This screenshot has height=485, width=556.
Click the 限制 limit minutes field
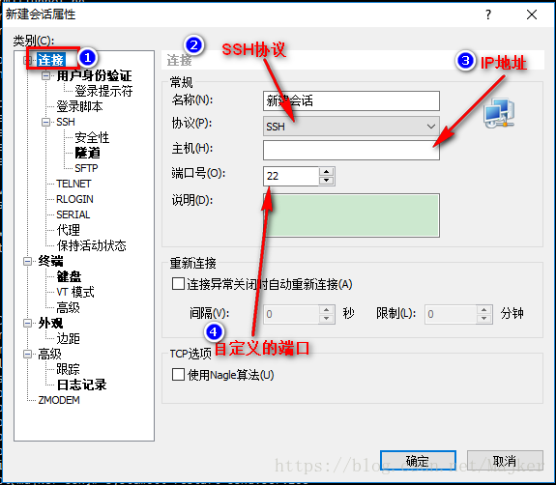pyautogui.click(x=451, y=314)
